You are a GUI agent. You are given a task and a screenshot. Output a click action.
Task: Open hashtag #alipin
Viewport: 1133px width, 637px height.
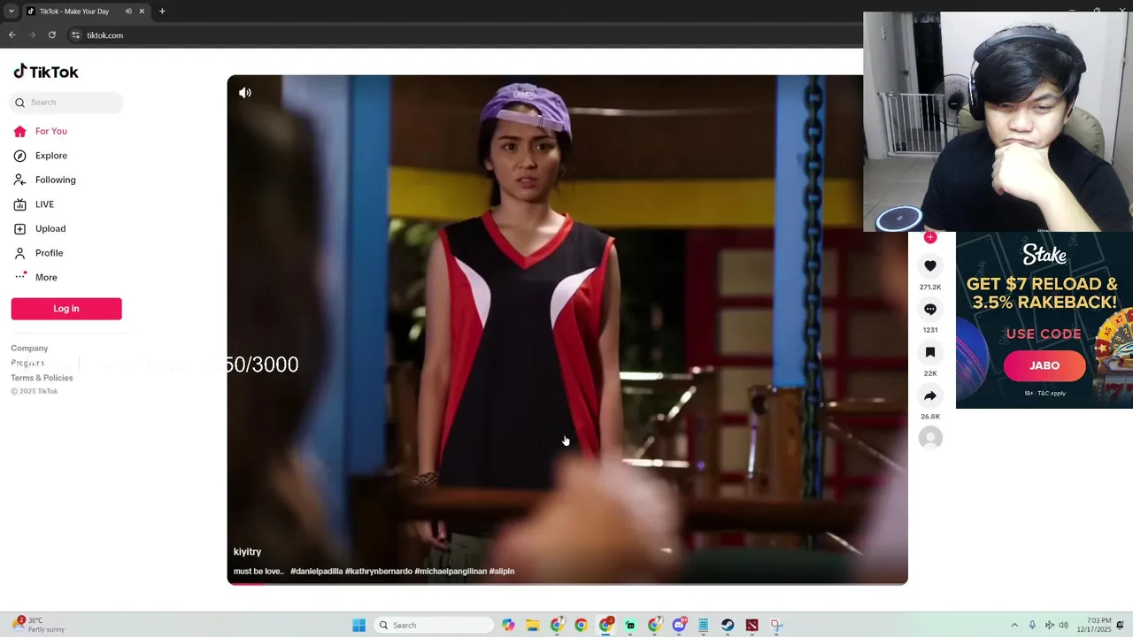pos(502,572)
